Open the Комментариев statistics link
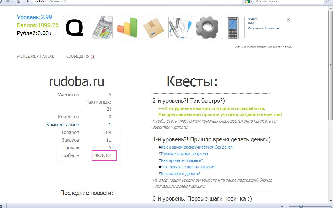The image size is (333, 208). point(64,125)
